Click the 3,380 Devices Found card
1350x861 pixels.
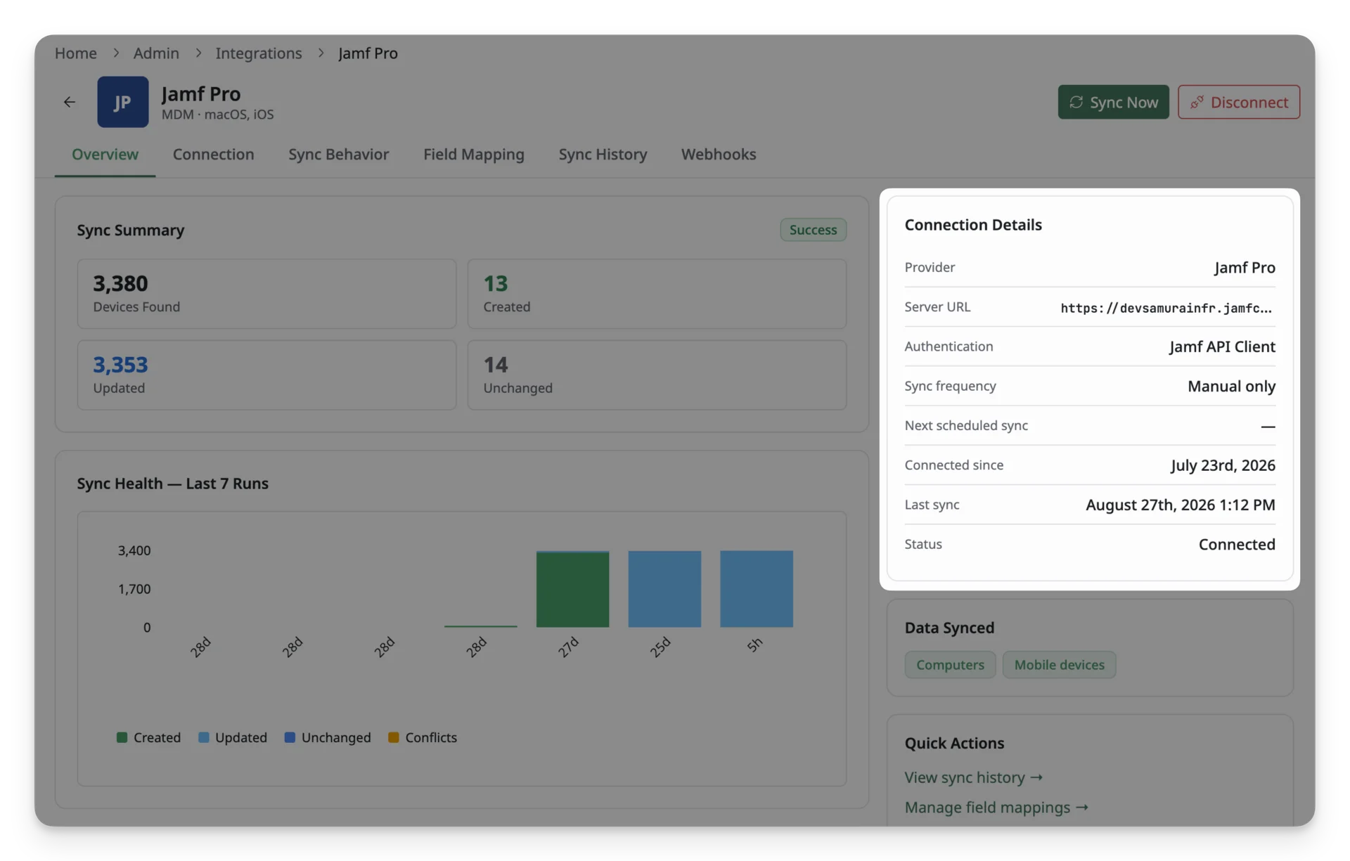[x=266, y=294]
